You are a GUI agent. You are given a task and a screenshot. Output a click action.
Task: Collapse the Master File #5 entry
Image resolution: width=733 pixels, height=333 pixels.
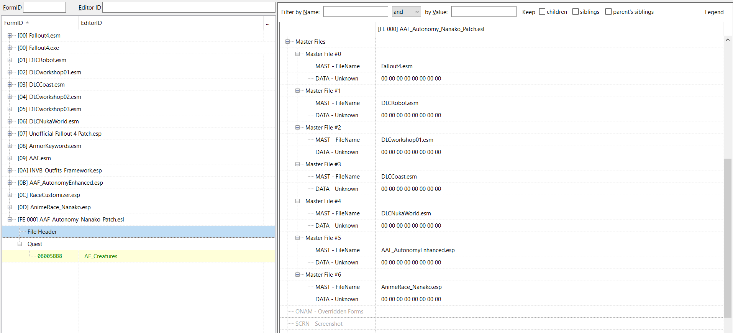pos(297,238)
